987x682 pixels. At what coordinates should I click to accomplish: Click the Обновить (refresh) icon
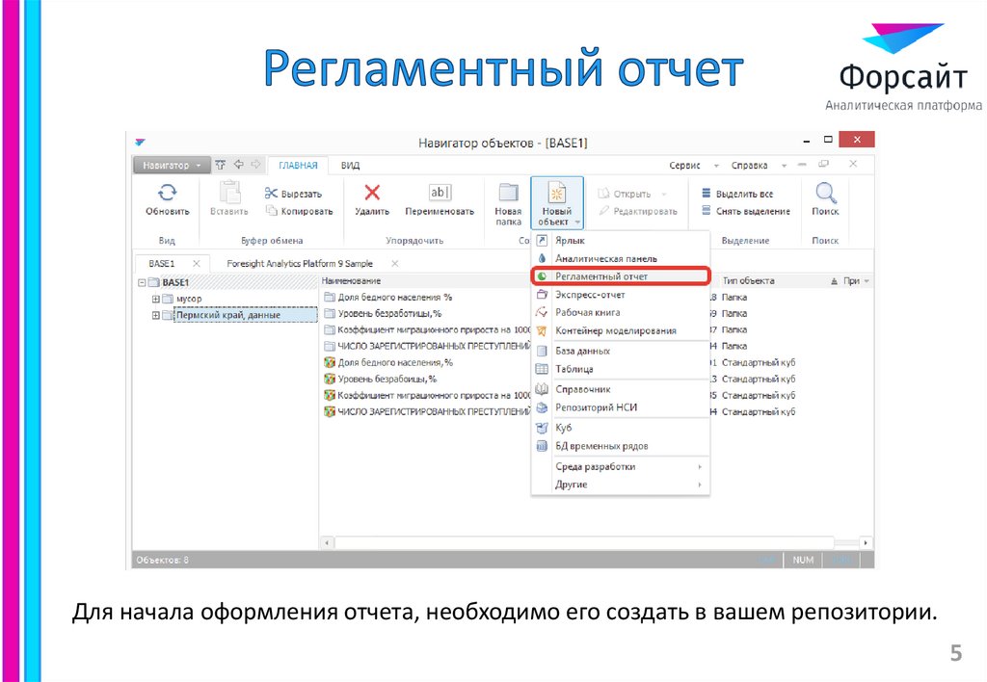click(x=165, y=191)
